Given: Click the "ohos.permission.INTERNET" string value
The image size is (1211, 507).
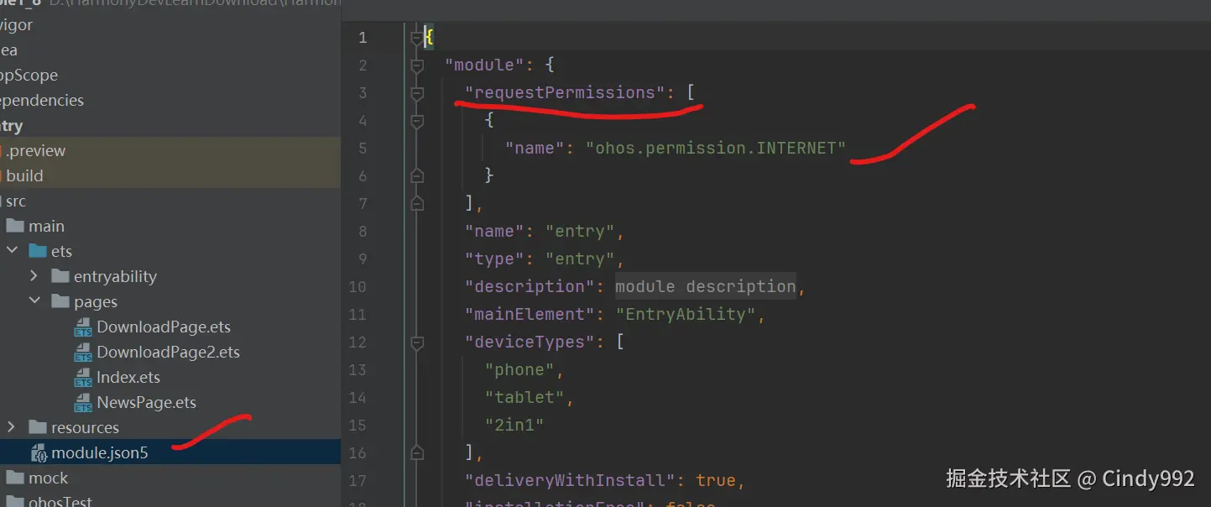Looking at the screenshot, I should coord(716,149).
